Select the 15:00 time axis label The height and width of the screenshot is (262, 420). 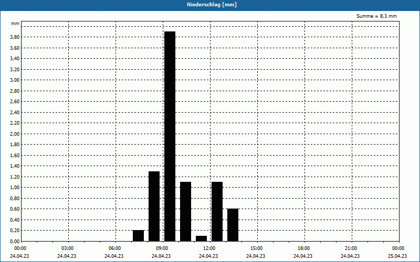click(x=257, y=248)
